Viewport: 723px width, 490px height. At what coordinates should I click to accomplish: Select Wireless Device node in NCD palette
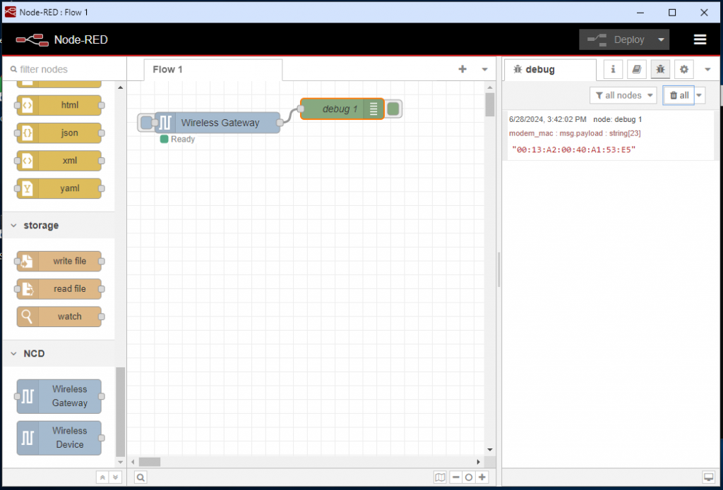point(59,438)
